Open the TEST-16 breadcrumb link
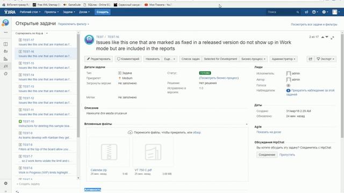The height and width of the screenshot is (193, 344). click(x=113, y=37)
